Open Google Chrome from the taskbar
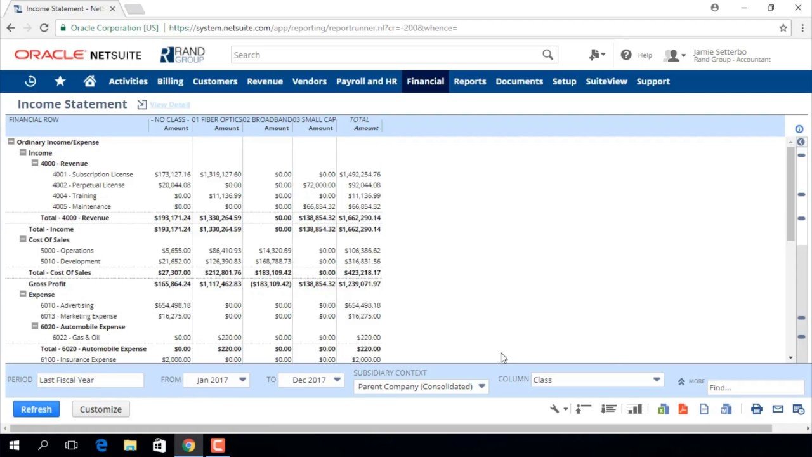Viewport: 812px width, 457px height. pyautogui.click(x=189, y=445)
